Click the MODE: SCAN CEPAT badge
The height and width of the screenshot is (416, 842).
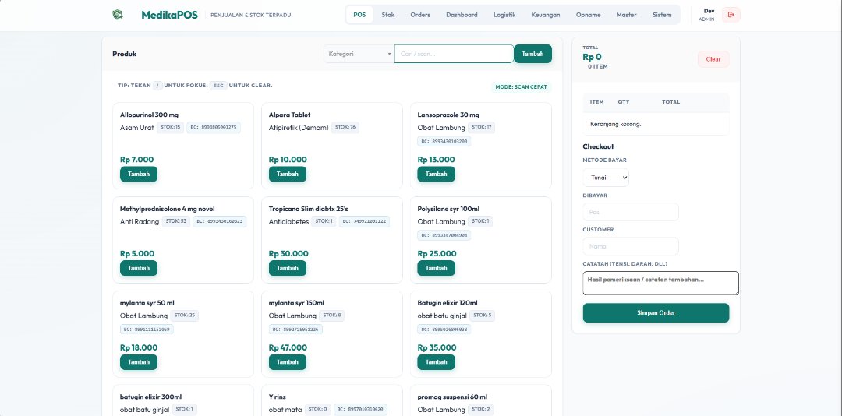(x=522, y=87)
